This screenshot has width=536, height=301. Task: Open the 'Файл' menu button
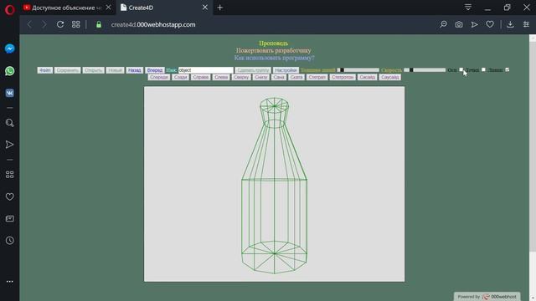(44, 70)
